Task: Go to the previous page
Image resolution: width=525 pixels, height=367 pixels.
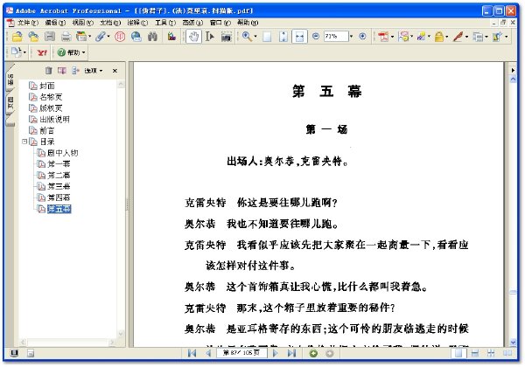Action: pos(208,353)
